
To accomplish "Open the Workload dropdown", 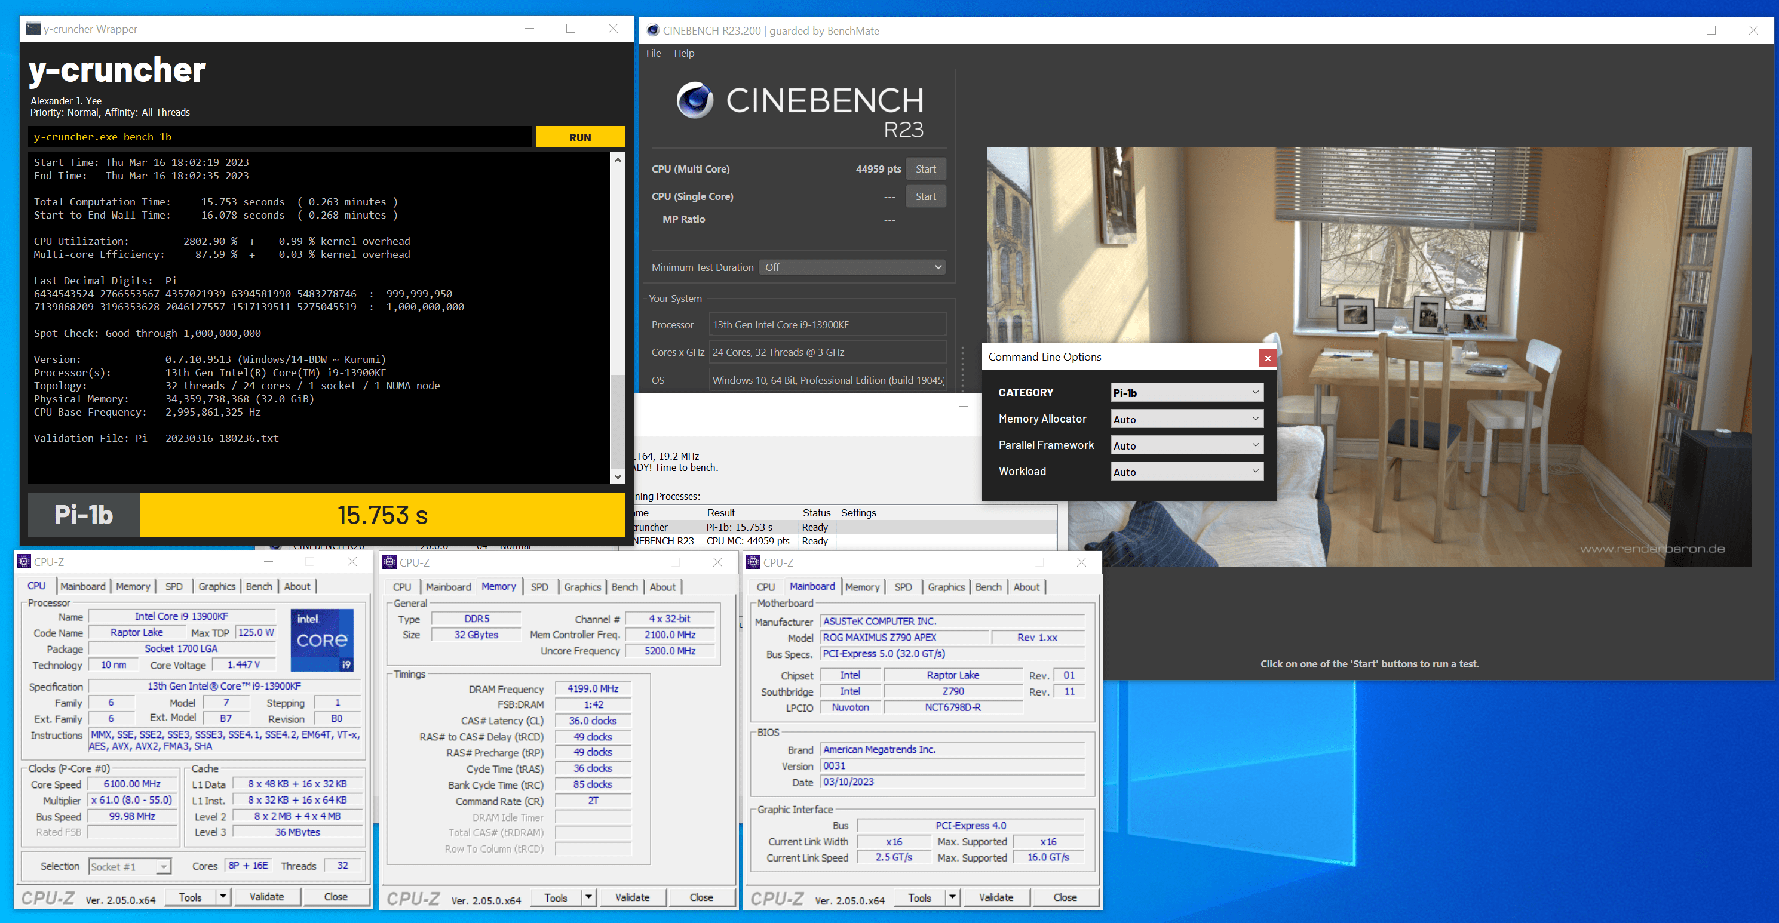I will pyautogui.click(x=1186, y=472).
